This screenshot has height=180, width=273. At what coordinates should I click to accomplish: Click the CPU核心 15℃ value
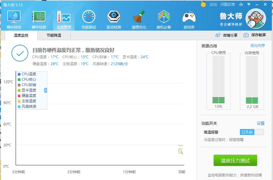click(85, 57)
